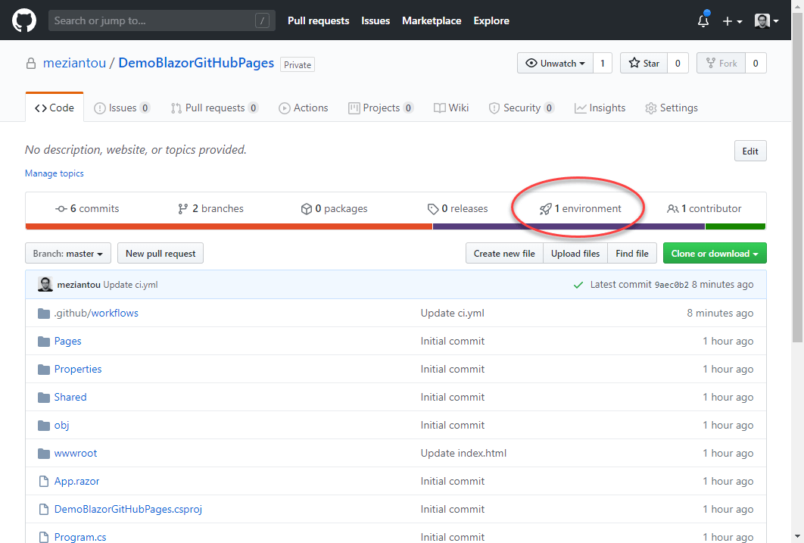This screenshot has width=804, height=543.
Task: Click the App.razor file icon
Action: 43,482
